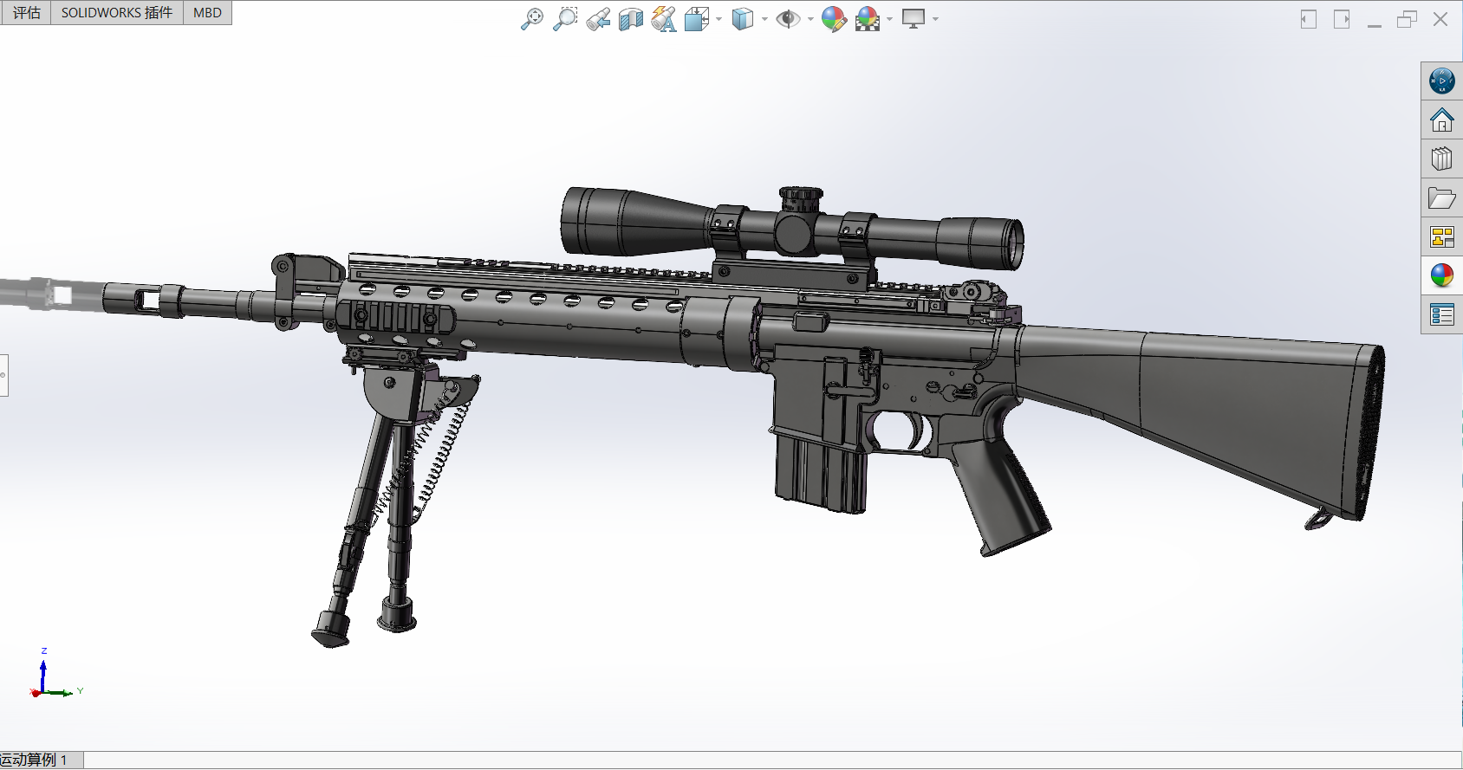Expand the View Orientation dropdown arrow

pos(718,19)
